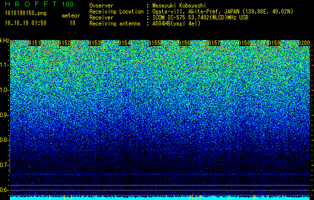
Task: Click the 0154 time marker
Action: (x=124, y=43)
